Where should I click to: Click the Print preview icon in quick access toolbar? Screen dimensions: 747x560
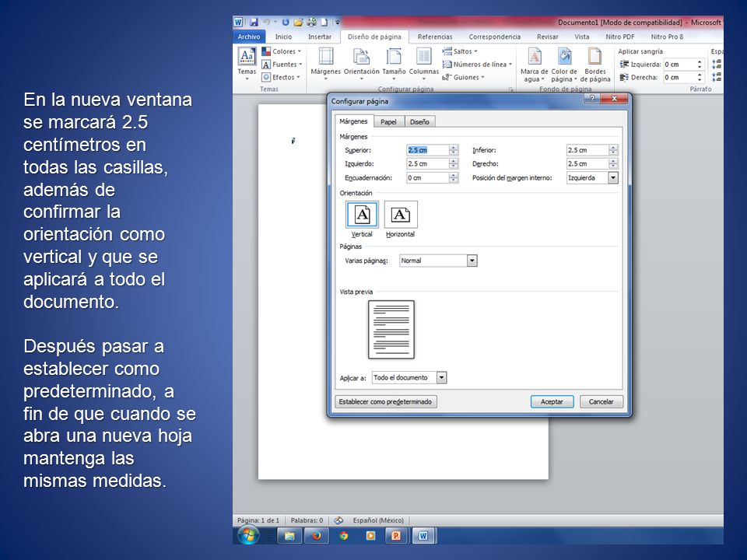tap(311, 23)
